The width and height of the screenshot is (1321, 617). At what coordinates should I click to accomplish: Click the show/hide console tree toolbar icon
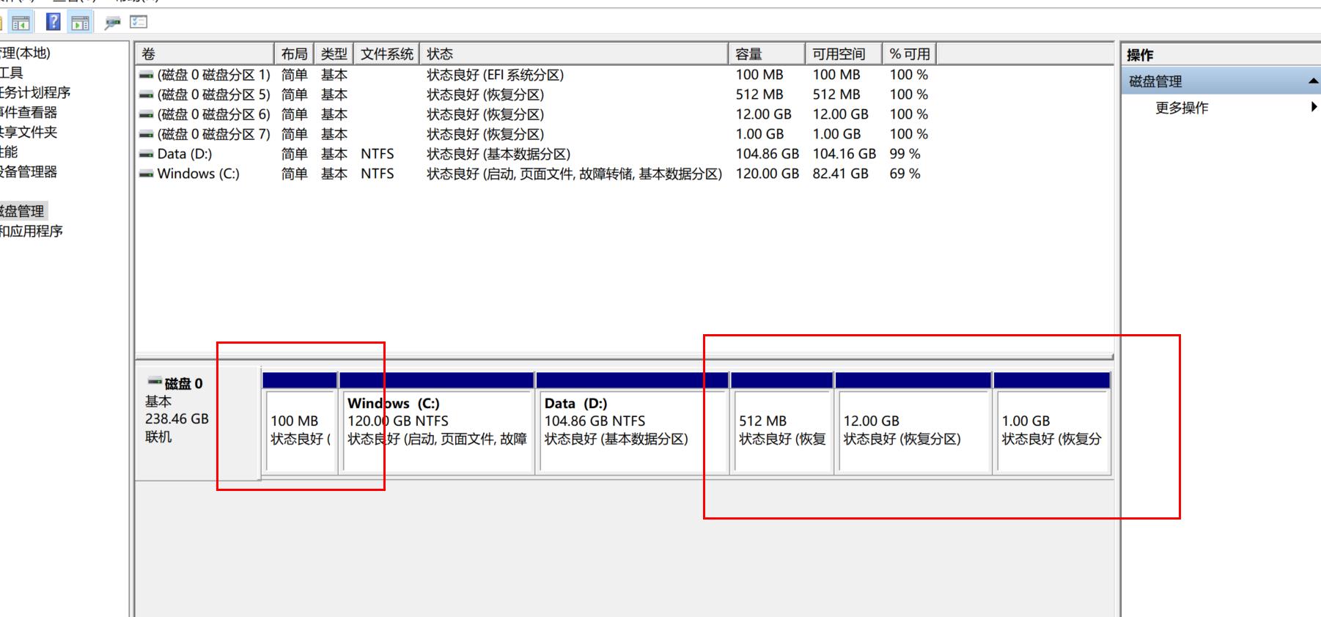[x=21, y=23]
